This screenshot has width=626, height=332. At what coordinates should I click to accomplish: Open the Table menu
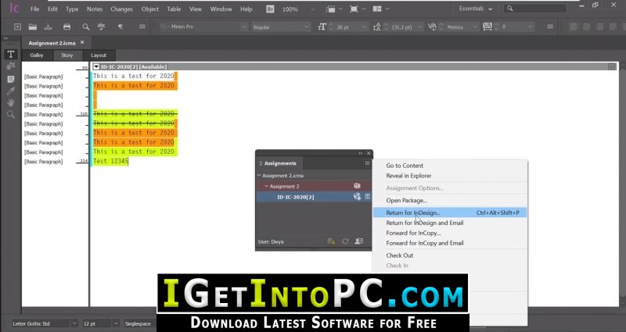click(174, 9)
